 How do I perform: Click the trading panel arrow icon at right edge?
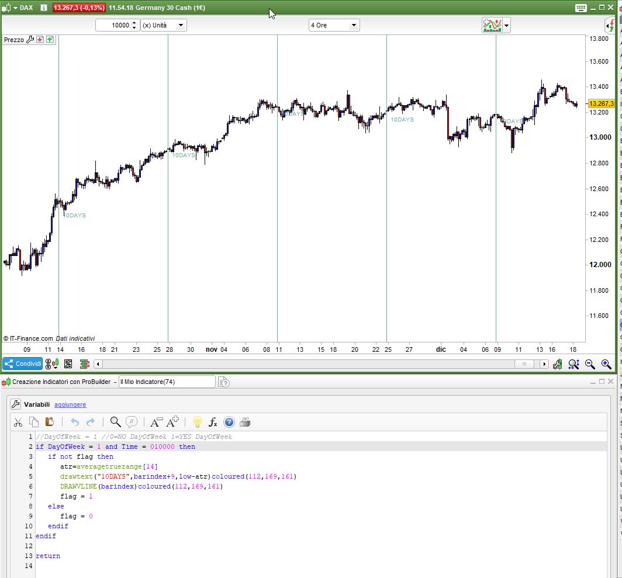point(610,25)
